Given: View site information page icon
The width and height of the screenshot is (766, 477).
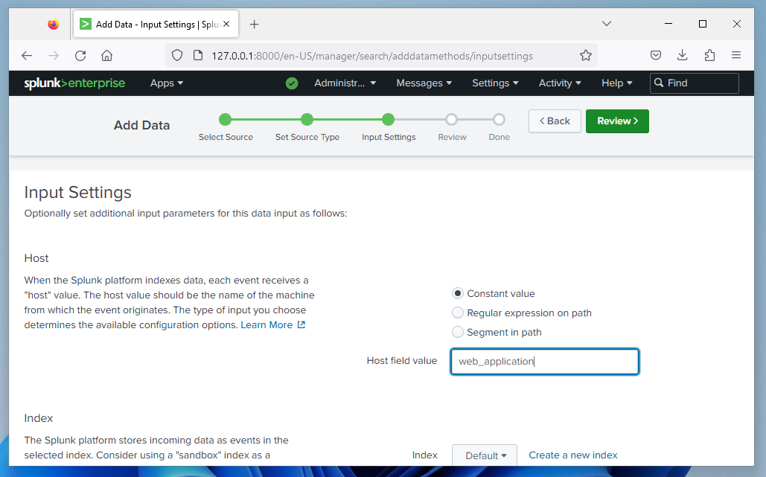Looking at the screenshot, I should (198, 56).
